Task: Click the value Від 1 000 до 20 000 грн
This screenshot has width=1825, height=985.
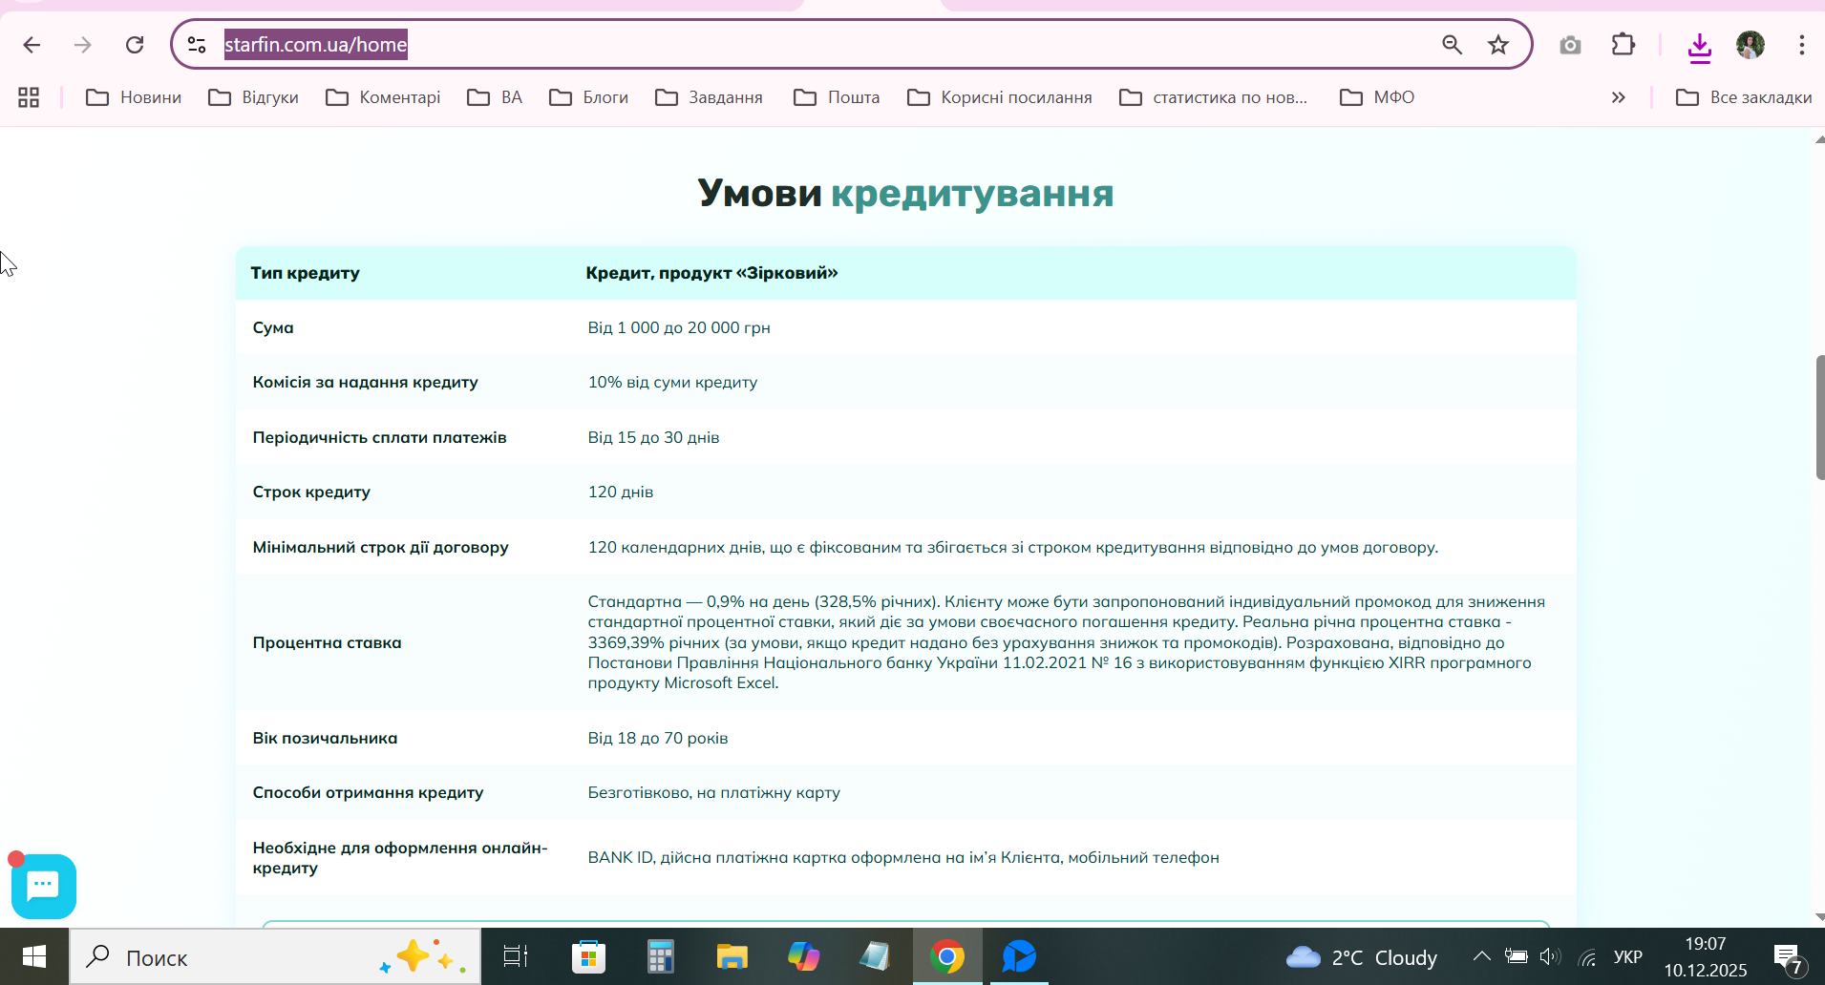Action: point(679,327)
